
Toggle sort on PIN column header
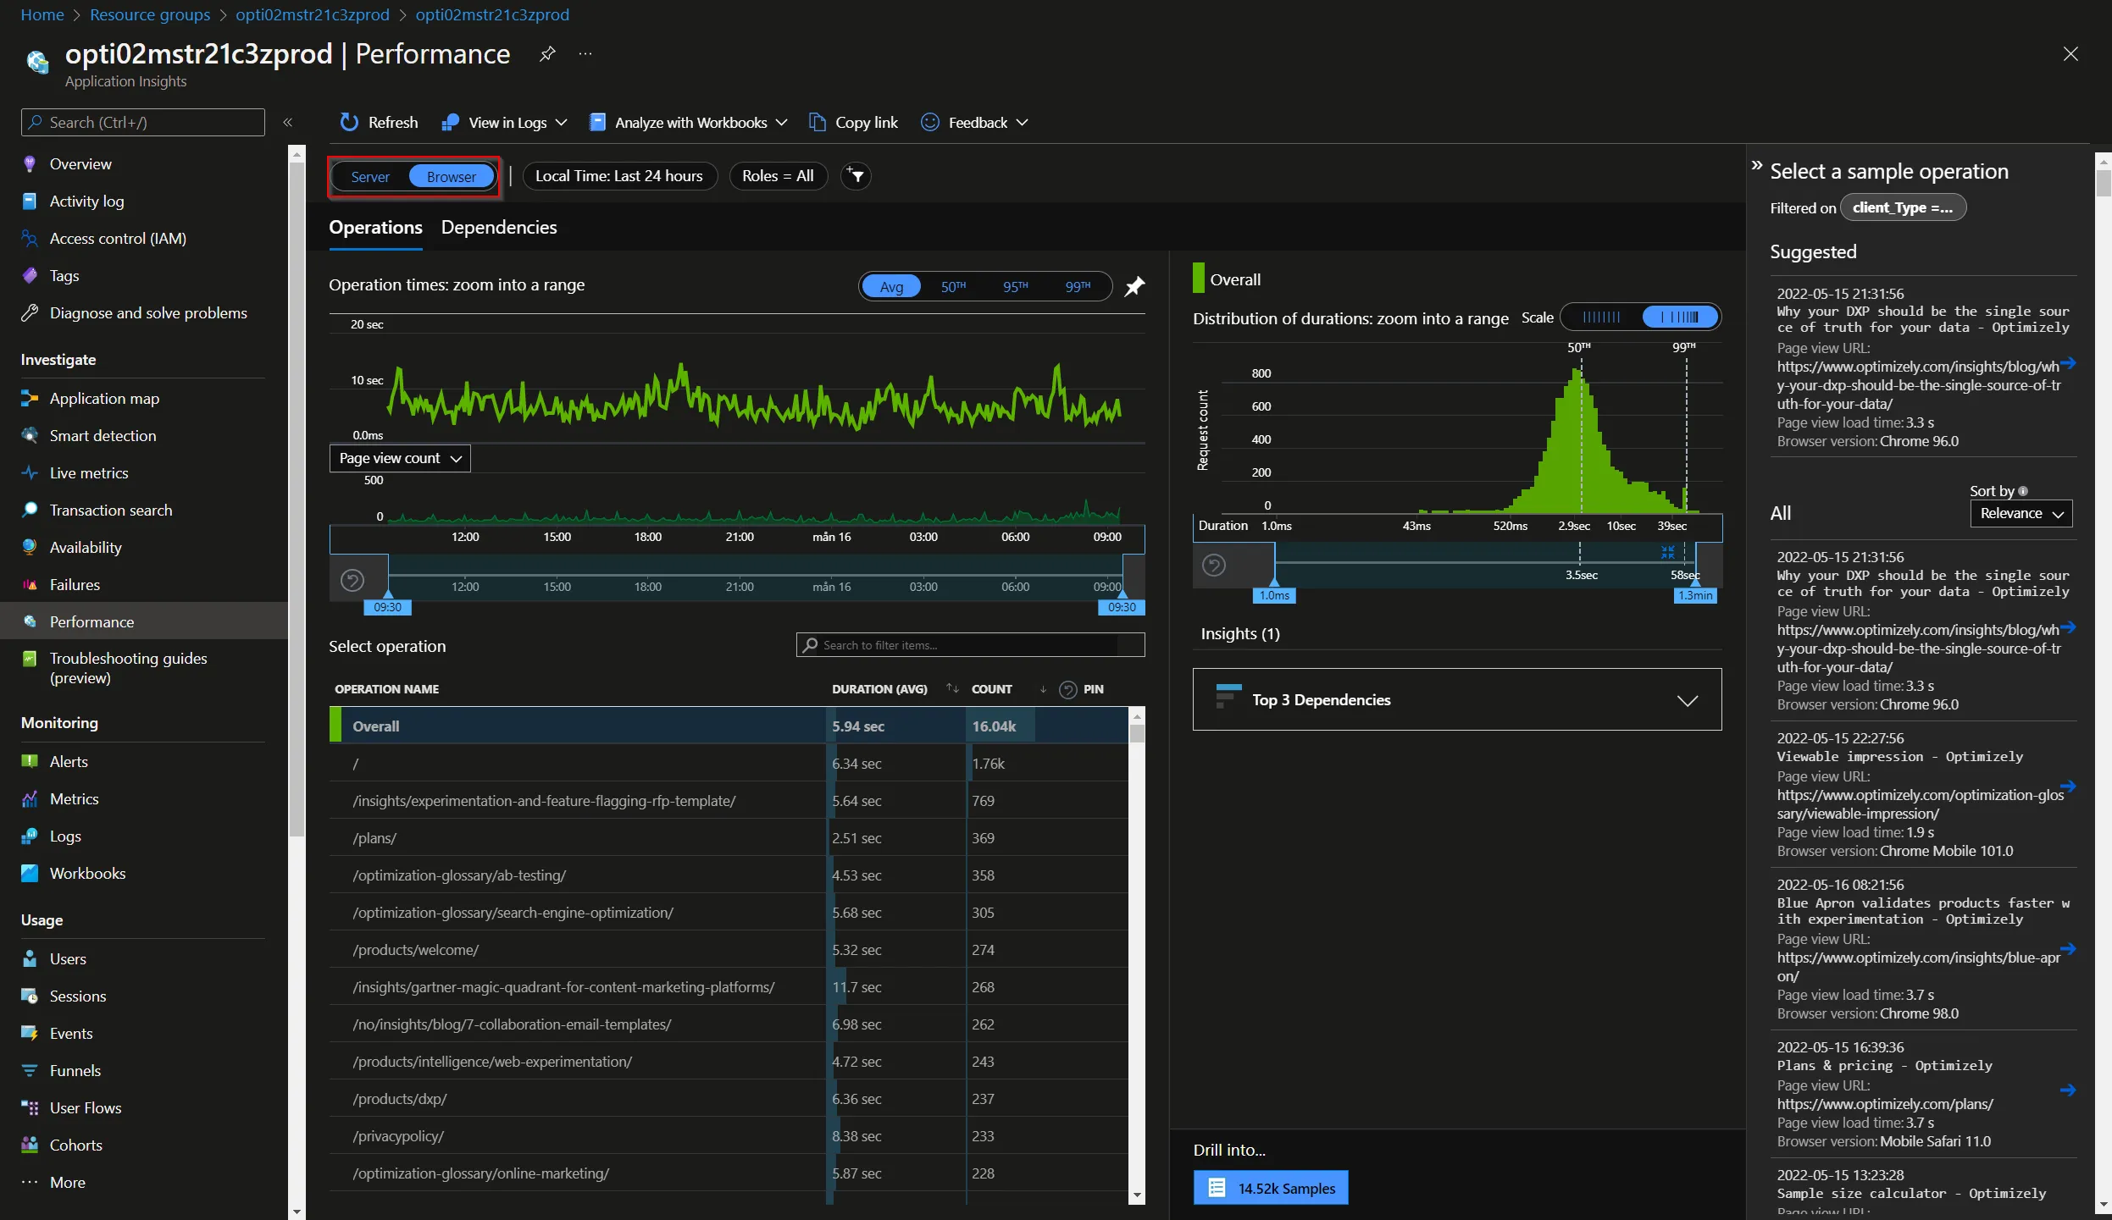point(1094,689)
